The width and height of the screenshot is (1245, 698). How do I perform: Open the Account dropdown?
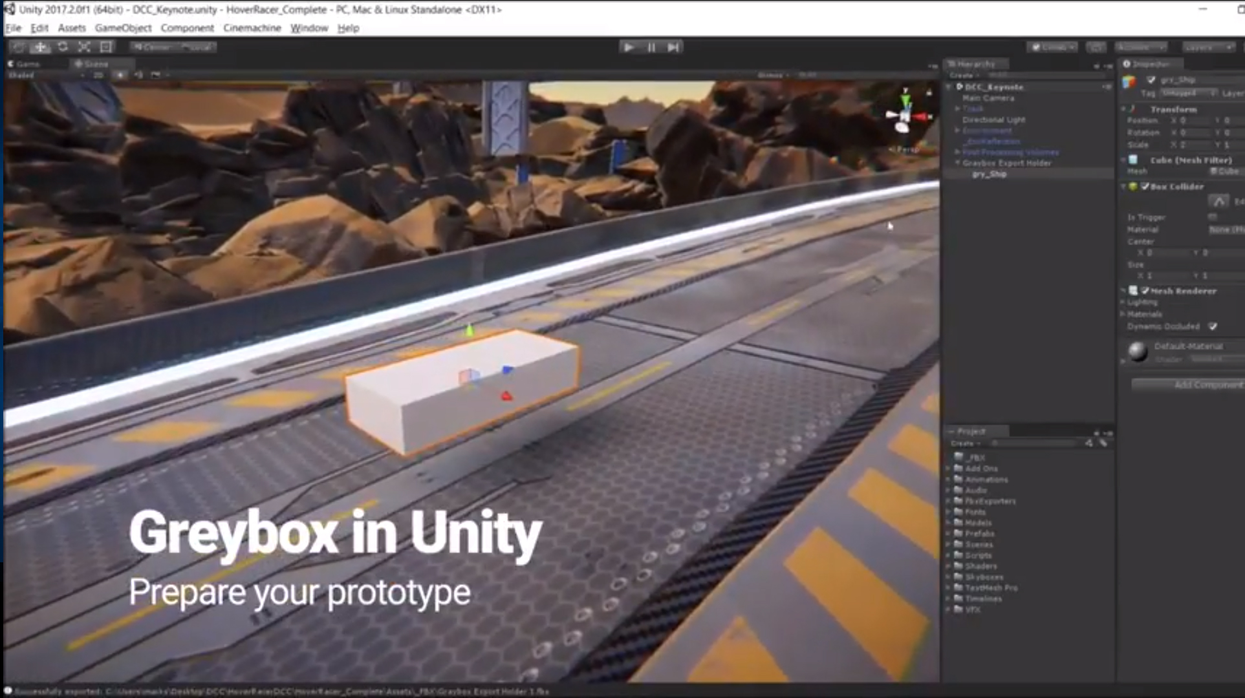coord(1141,47)
